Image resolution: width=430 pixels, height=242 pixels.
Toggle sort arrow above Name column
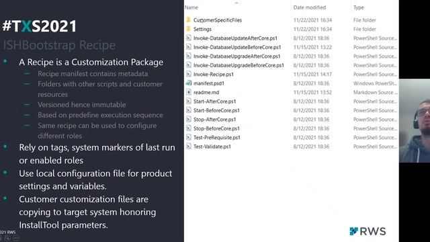(x=236, y=3)
